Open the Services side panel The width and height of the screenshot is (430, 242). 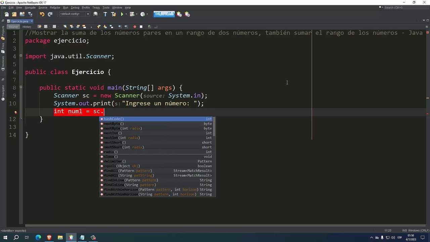[3, 64]
